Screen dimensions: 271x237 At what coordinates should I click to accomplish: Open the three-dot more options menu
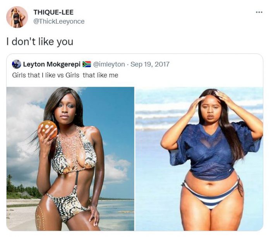259,12
